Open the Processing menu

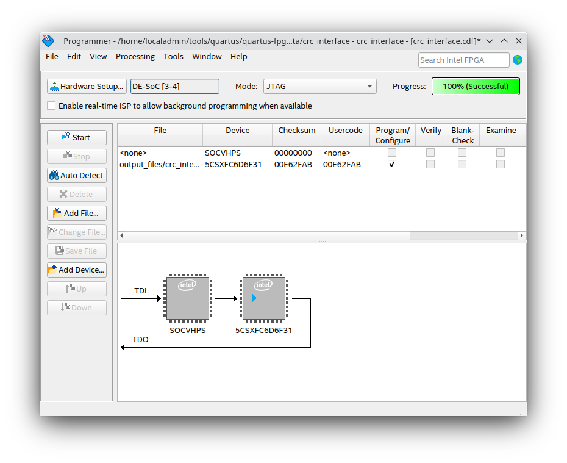(135, 56)
